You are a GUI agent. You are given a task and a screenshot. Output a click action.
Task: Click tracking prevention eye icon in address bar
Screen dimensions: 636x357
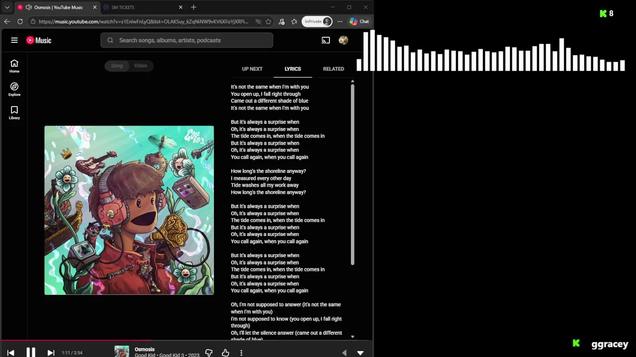pyautogui.click(x=258, y=21)
